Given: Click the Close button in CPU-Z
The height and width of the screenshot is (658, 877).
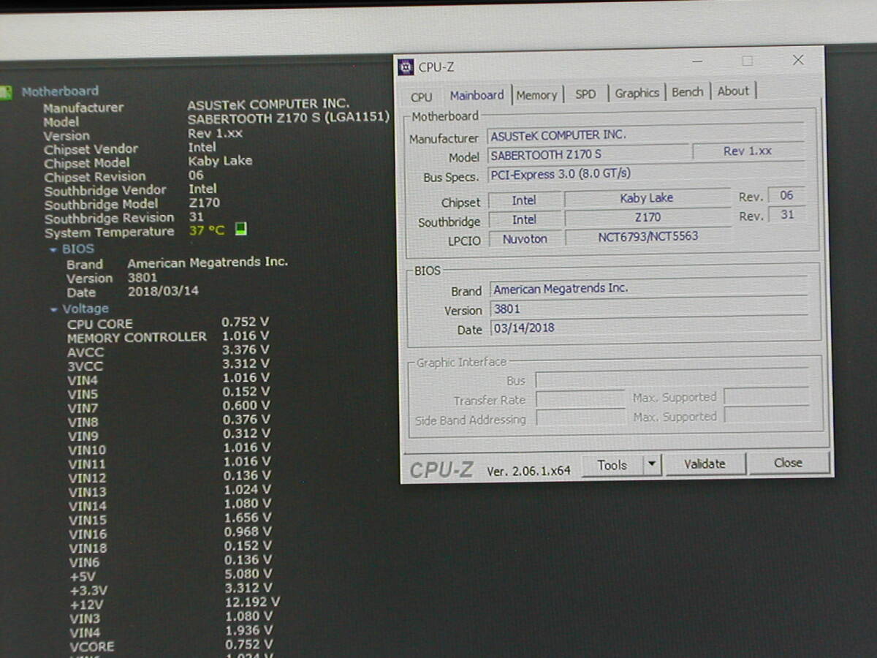Looking at the screenshot, I should pos(789,463).
